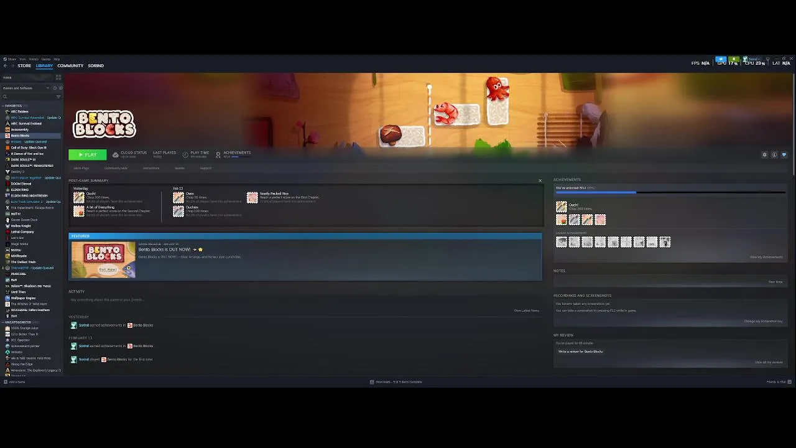Click the library search field
The image size is (796, 448).
click(x=28, y=96)
